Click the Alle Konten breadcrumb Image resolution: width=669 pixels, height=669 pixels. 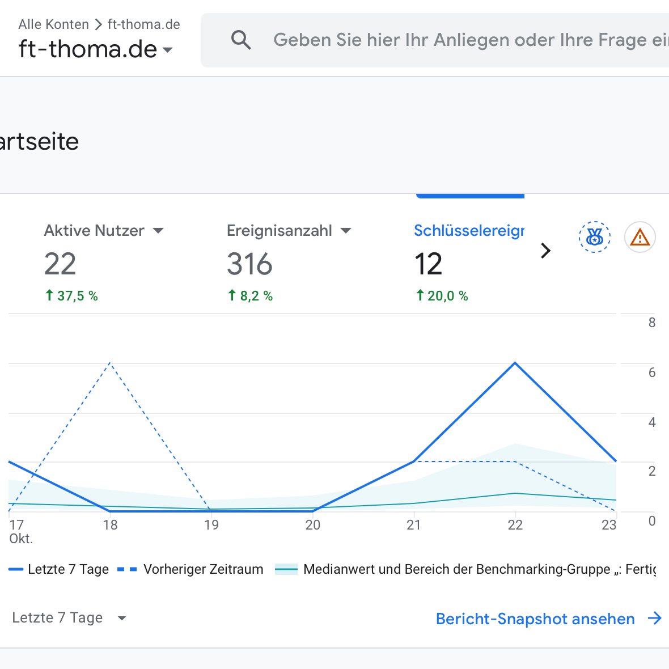coord(53,24)
